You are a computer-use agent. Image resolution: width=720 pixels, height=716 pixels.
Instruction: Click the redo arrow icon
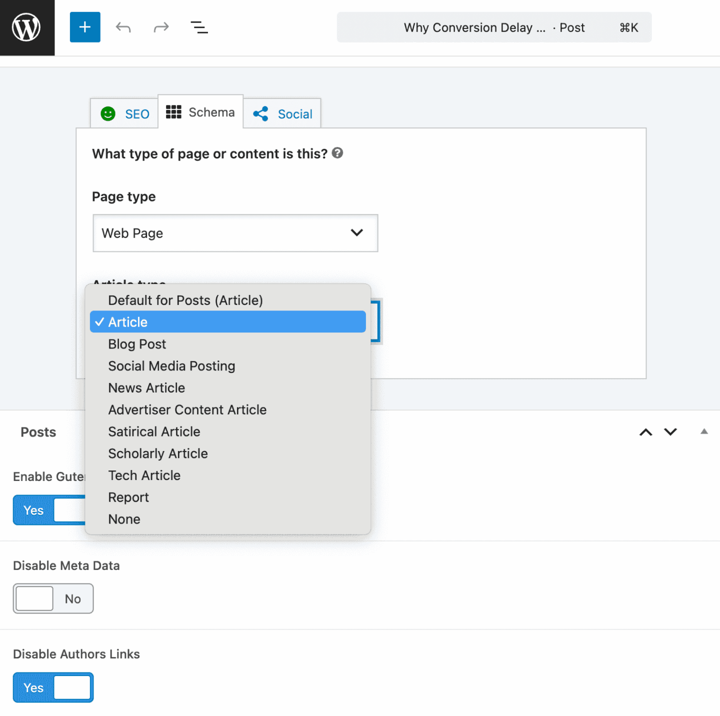pyautogui.click(x=161, y=27)
